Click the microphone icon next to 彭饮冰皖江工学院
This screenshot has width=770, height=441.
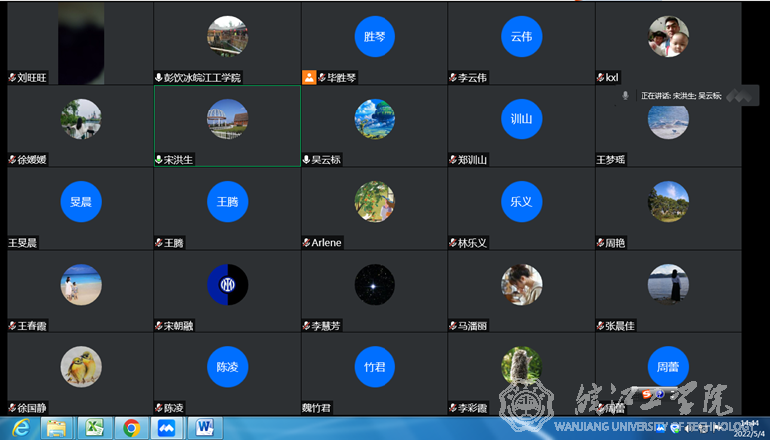(159, 77)
